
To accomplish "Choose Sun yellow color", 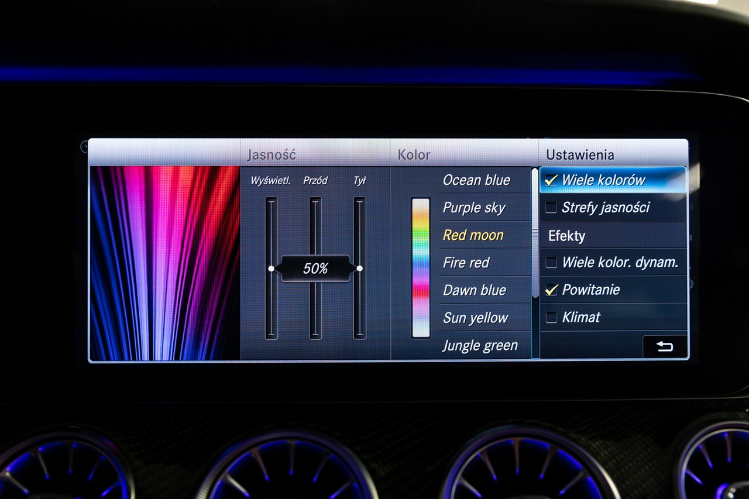I will tap(485, 318).
